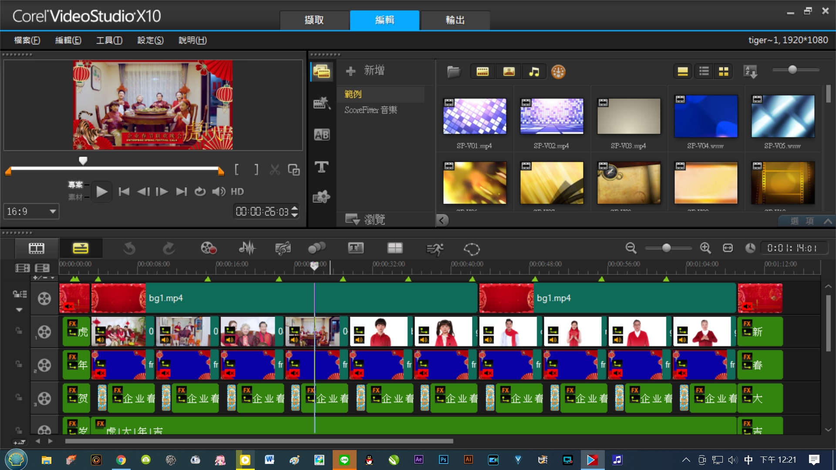
Task: Switch to Timeline view
Action: pyautogui.click(x=81, y=248)
